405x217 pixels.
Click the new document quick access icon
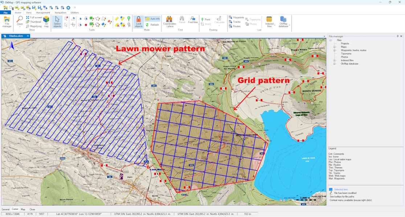pos(11,8)
